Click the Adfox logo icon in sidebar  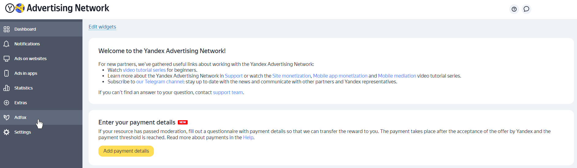[x=6, y=117]
